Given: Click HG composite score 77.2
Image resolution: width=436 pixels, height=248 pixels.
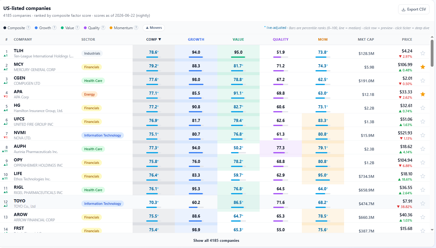Looking at the screenshot, I should coord(154,107).
